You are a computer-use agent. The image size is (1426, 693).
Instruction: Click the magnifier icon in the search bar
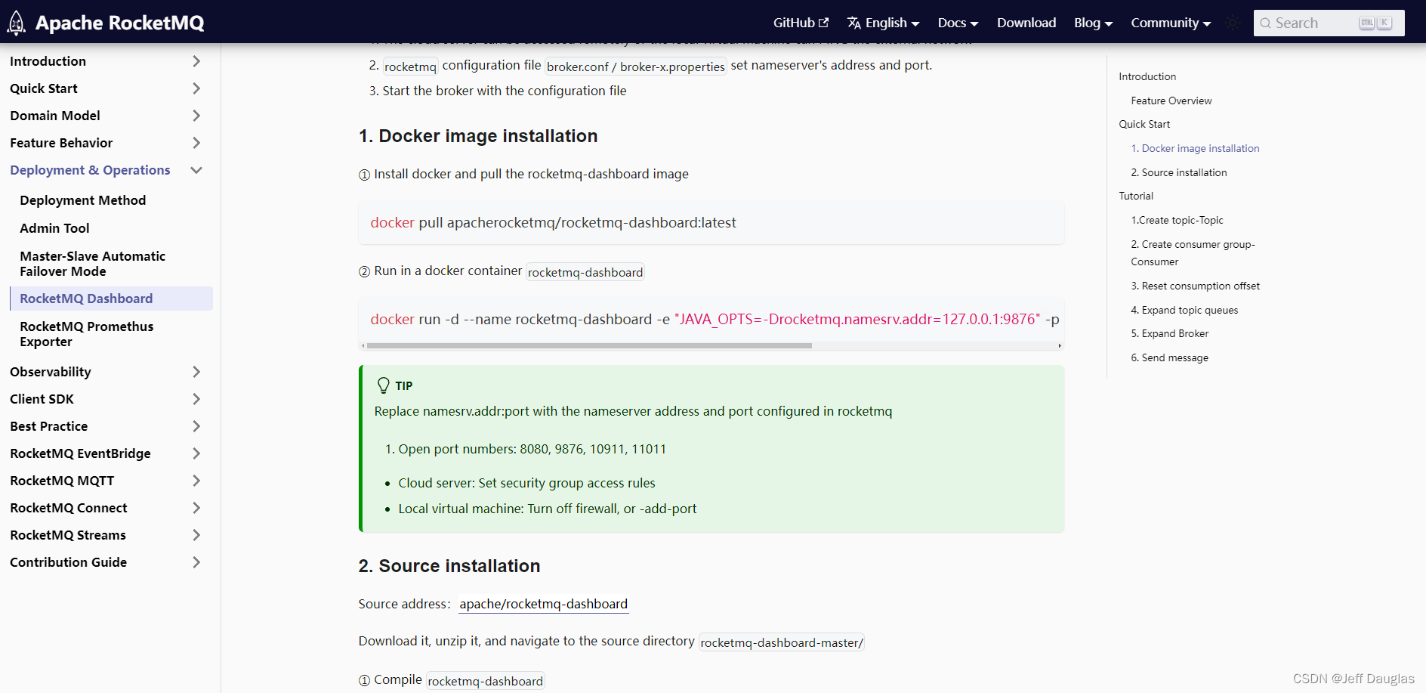pyautogui.click(x=1267, y=23)
